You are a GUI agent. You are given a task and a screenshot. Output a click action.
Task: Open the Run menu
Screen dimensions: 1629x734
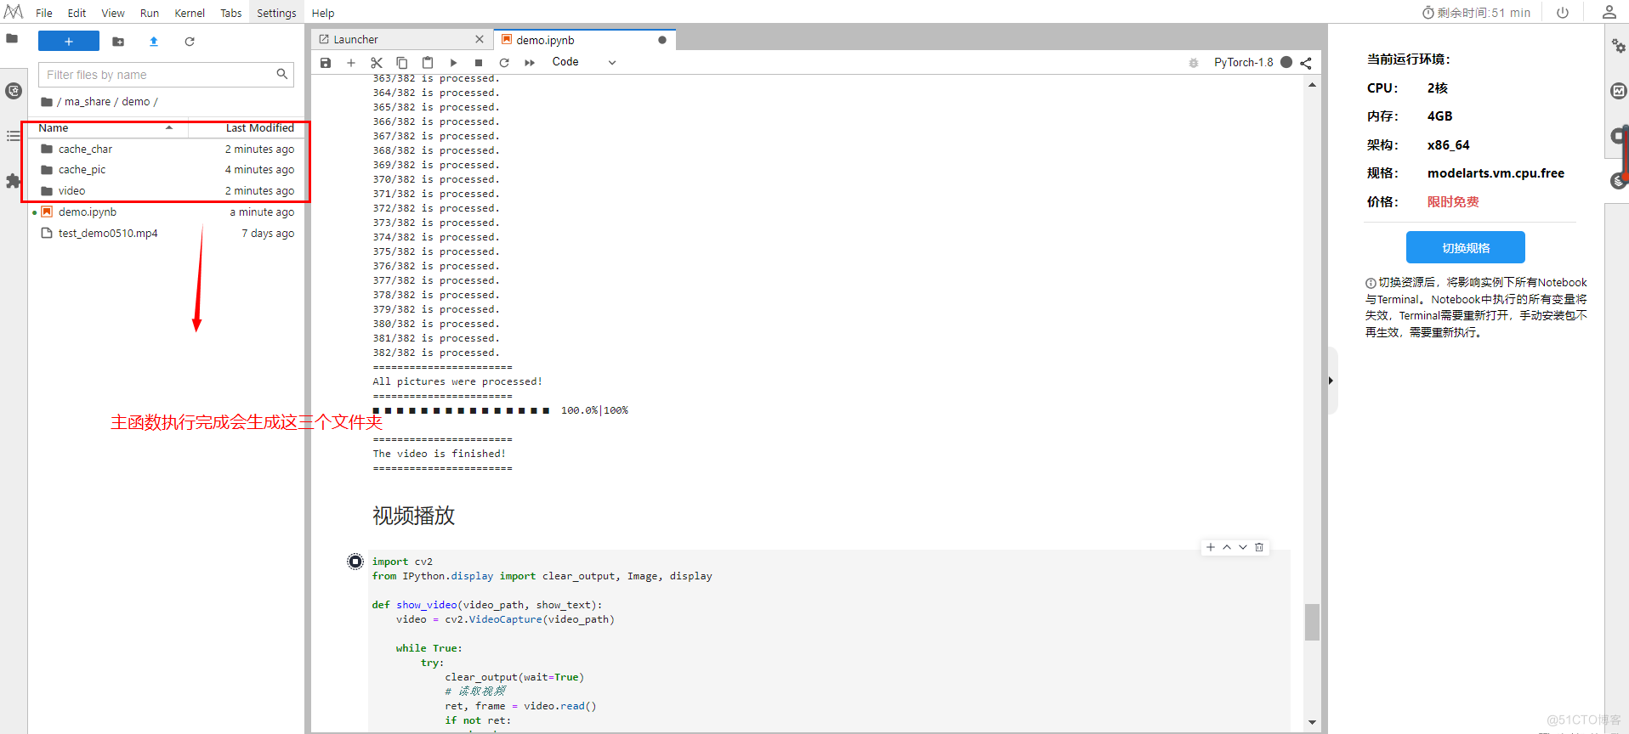tap(150, 13)
